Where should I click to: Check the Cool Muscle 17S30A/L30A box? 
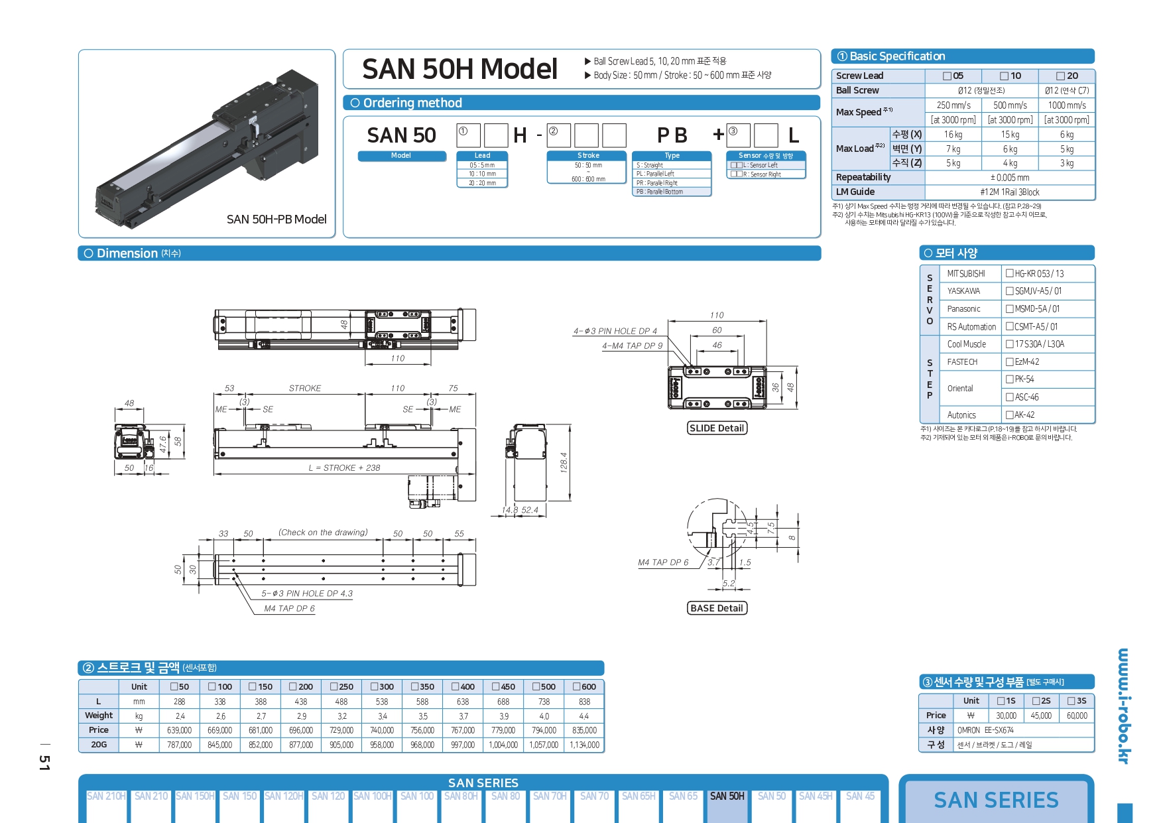pos(1010,344)
